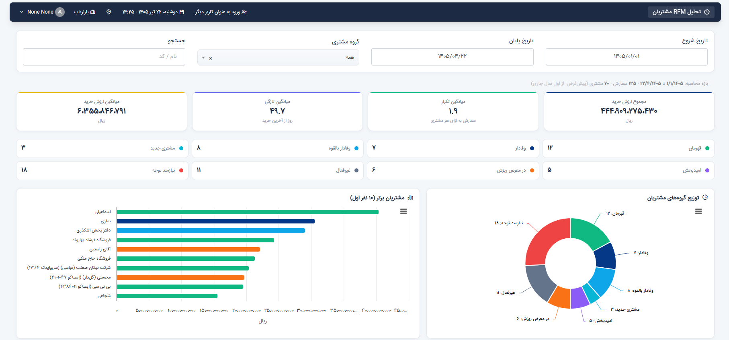Click the orange آقای راستین bar

point(188,249)
